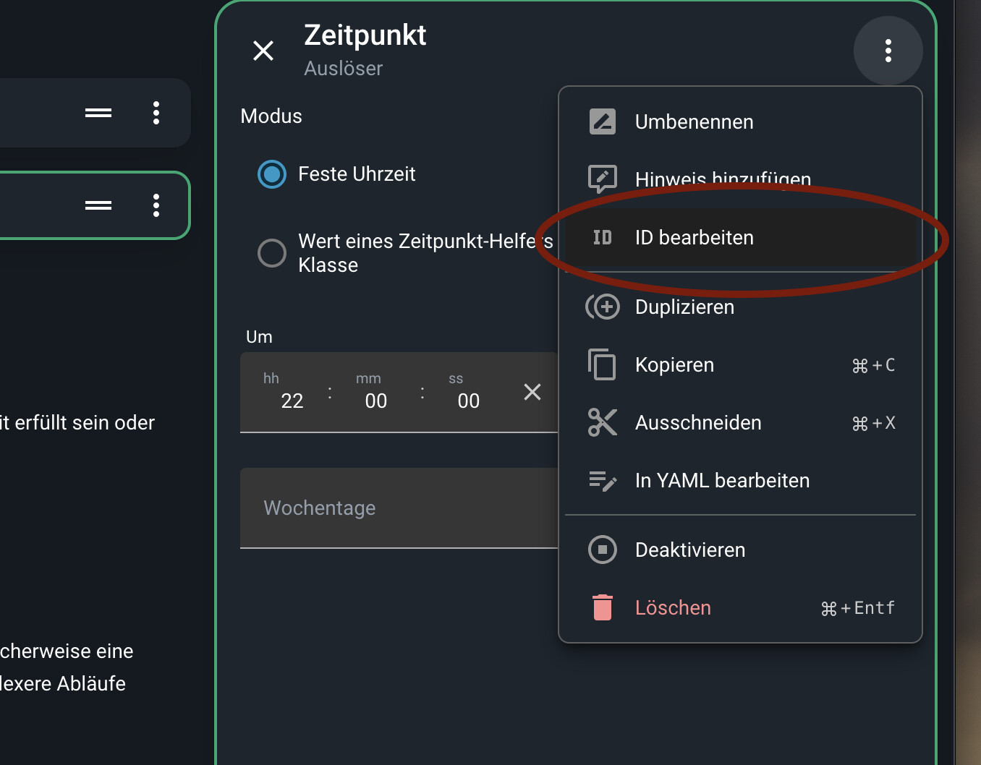Open three-dot menu of the green-outlined row
The width and height of the screenshot is (981, 765).
coord(156,205)
